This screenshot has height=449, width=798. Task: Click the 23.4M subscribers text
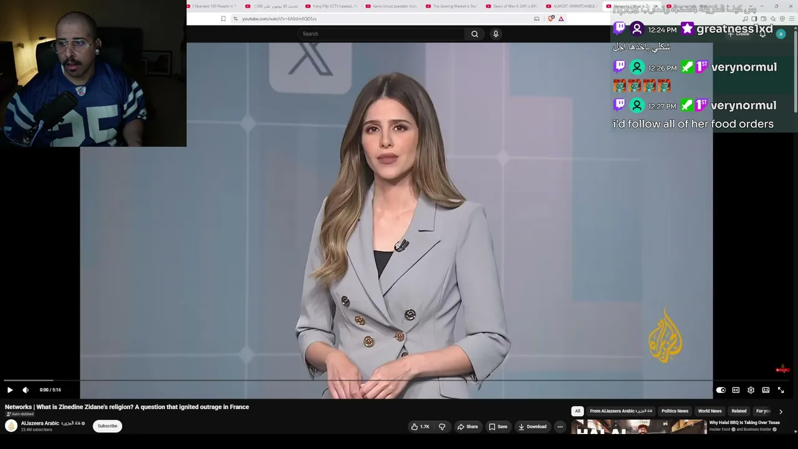pos(37,430)
